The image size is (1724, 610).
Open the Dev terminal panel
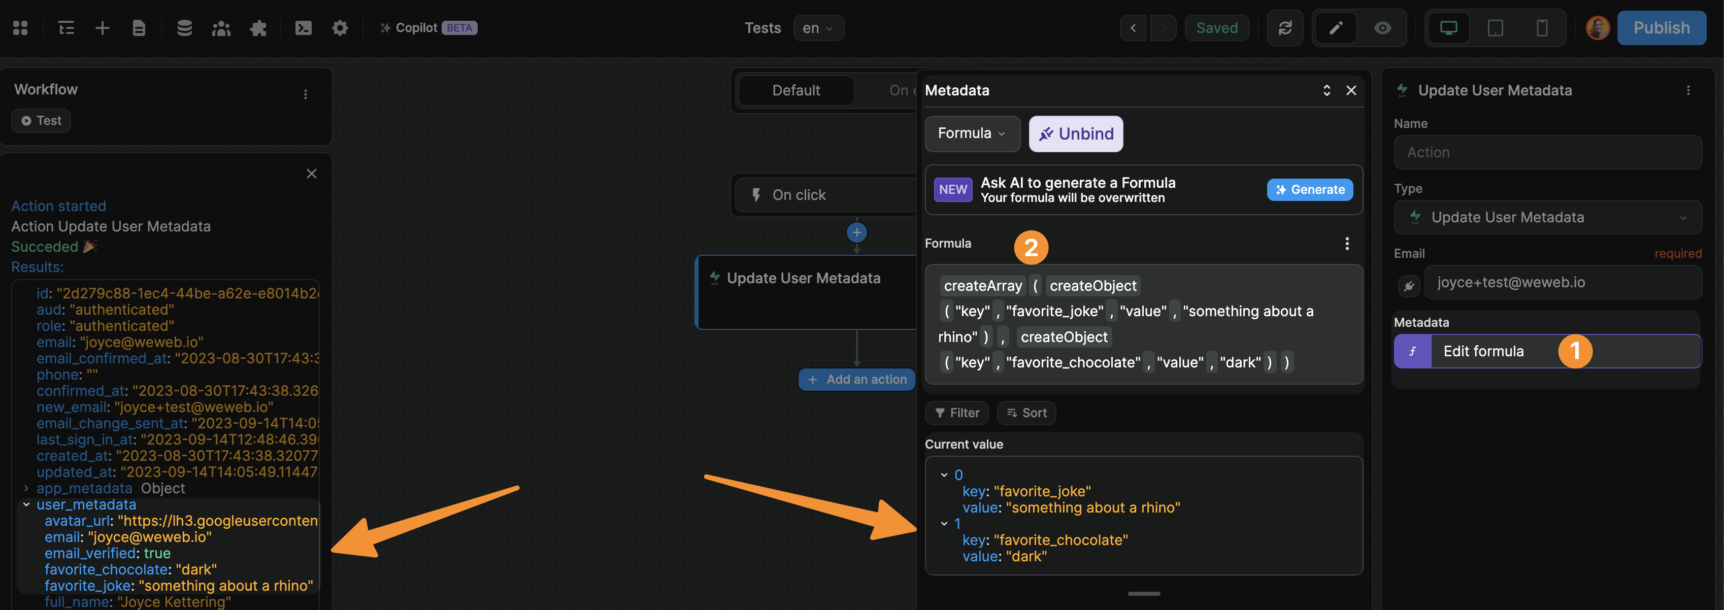coord(303,27)
